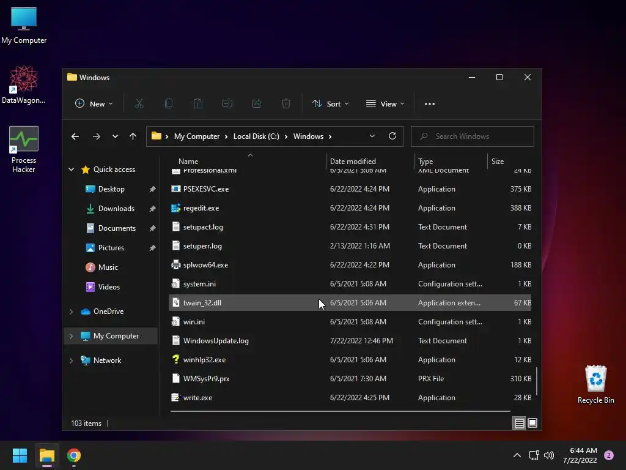This screenshot has width=626, height=470.
Task: Select Downloads in Quick access
Action: point(116,209)
